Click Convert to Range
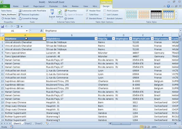 pyautogui.click(x=28, y=19)
